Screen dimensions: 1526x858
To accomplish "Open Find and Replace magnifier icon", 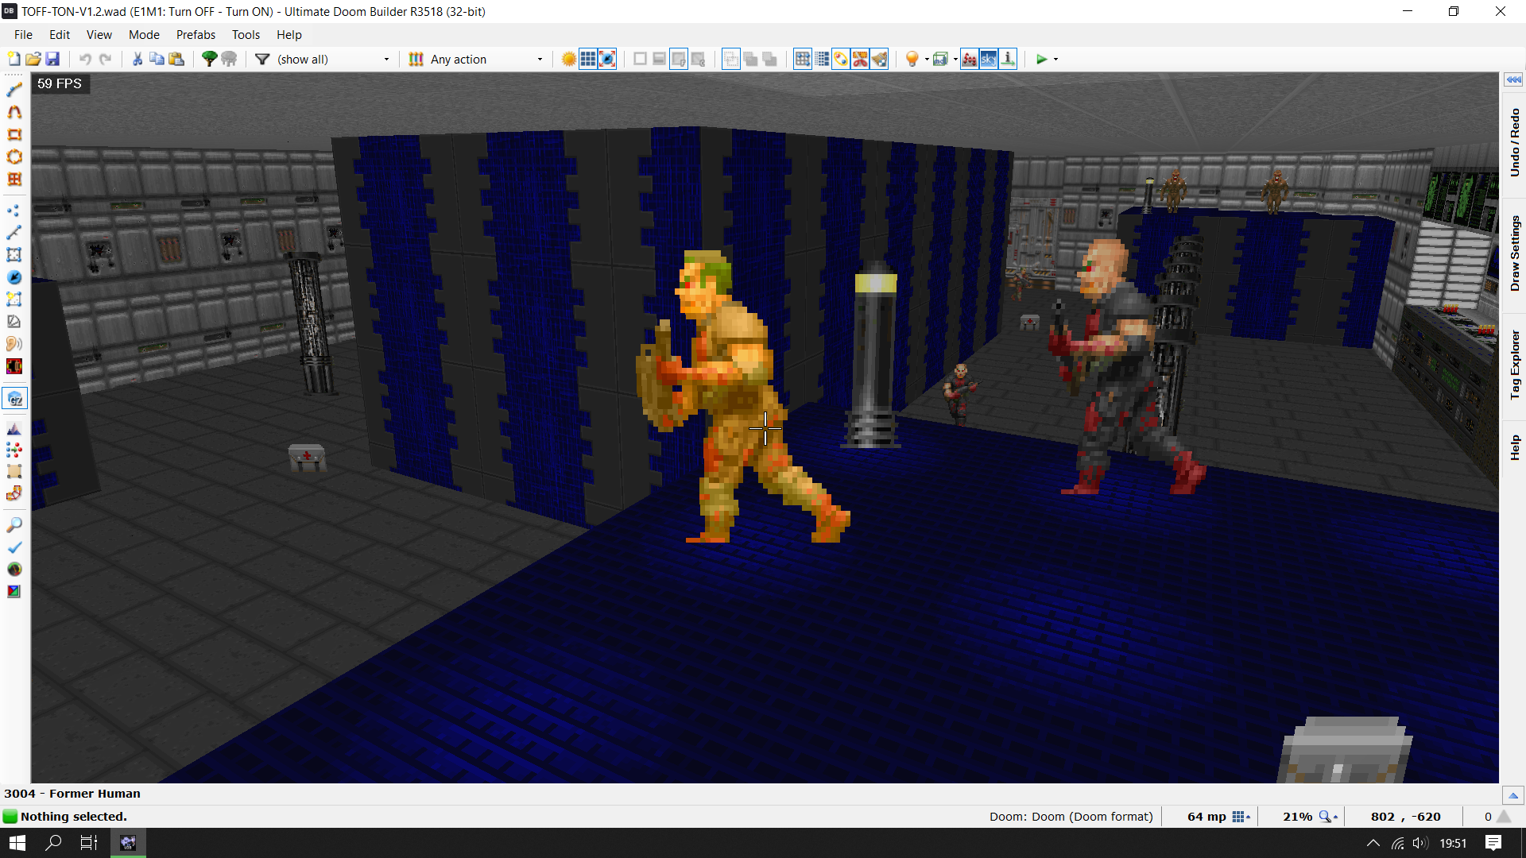I will 14,525.
